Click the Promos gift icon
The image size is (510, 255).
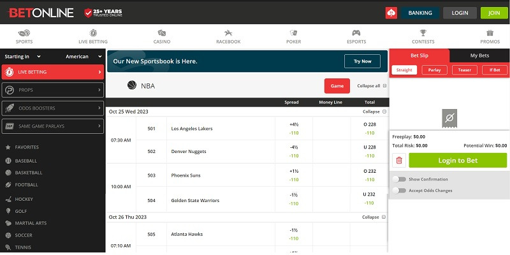coord(490,33)
